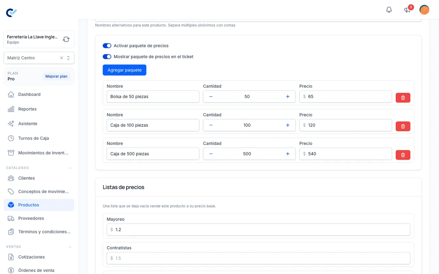The height and width of the screenshot is (274, 439).
Task: Click the user avatar in header
Action: tap(424, 10)
